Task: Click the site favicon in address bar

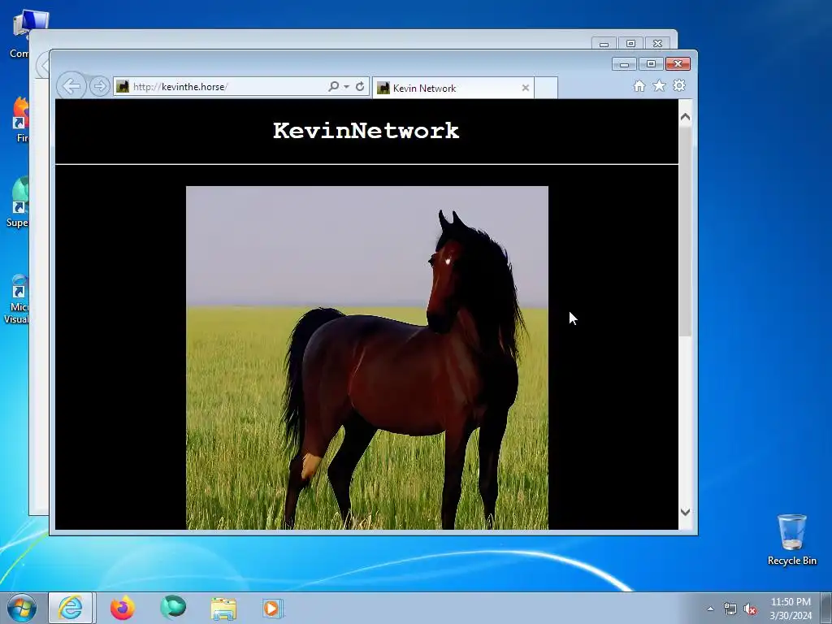Action: (123, 86)
